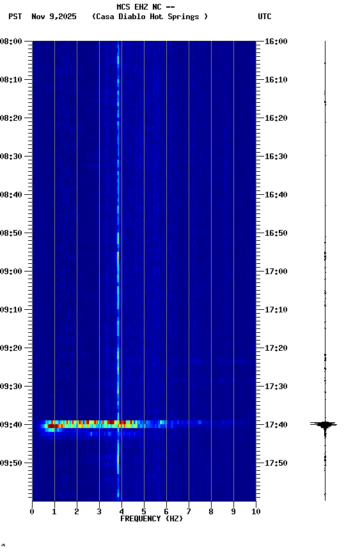Image resolution: width=353 pixels, height=552 pixels.
Task: Click the '0' frequency axis tick label
Action: pyautogui.click(x=32, y=512)
